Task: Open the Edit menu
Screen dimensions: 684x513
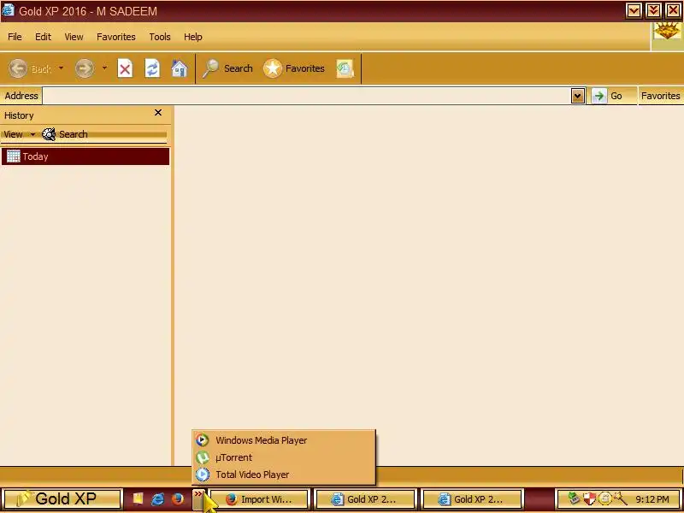Action: pos(43,37)
